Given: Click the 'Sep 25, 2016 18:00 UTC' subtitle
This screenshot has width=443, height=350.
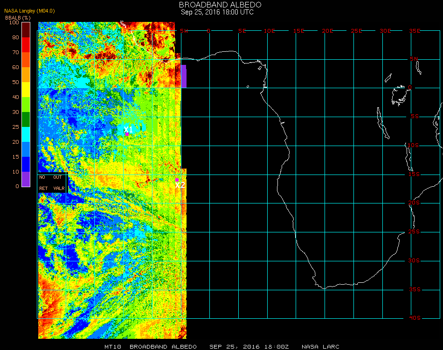Looking at the screenshot, I should click(217, 12).
